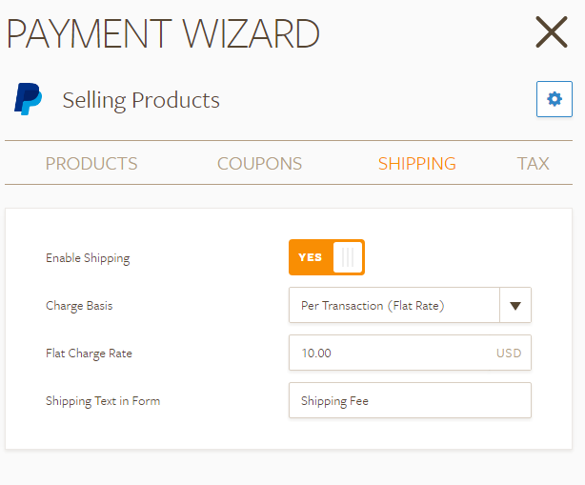
Task: Select the Shipping tab
Action: click(x=416, y=163)
